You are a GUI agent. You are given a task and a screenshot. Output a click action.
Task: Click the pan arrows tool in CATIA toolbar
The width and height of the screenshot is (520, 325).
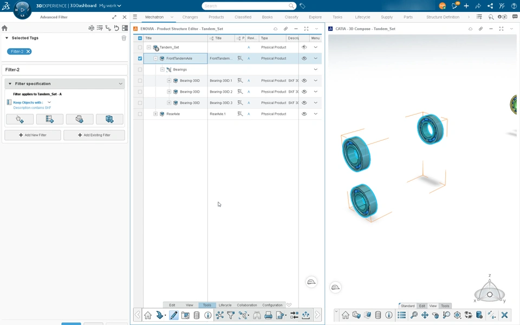click(425, 315)
